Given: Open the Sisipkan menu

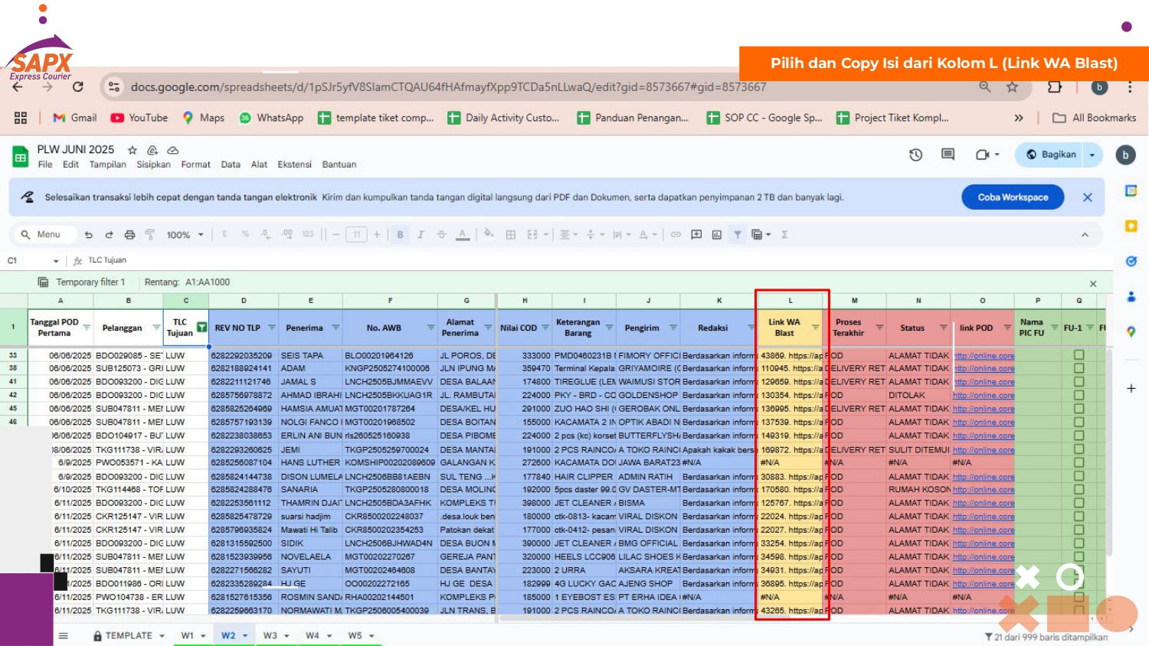Looking at the screenshot, I should [x=153, y=165].
